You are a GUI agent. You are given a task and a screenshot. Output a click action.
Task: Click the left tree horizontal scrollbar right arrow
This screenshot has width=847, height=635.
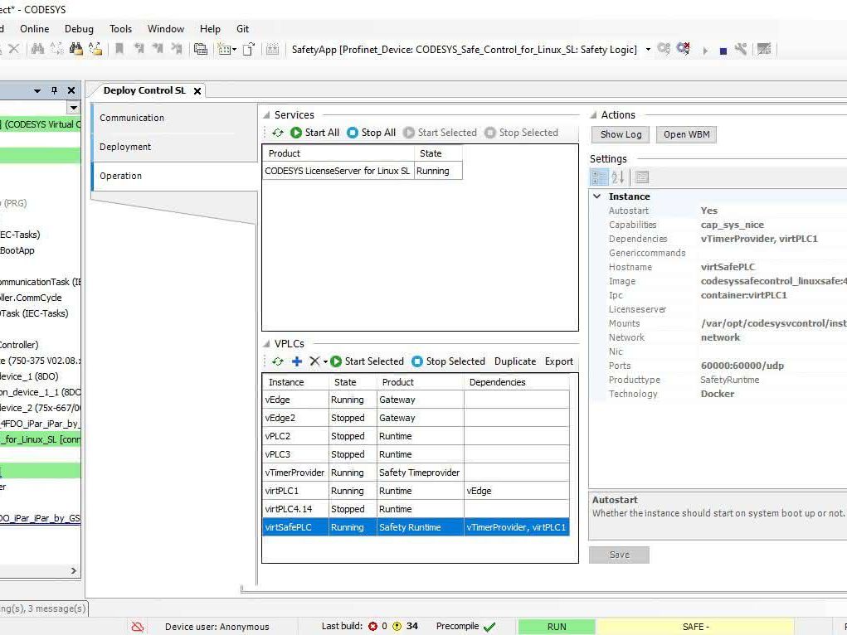[x=74, y=570]
